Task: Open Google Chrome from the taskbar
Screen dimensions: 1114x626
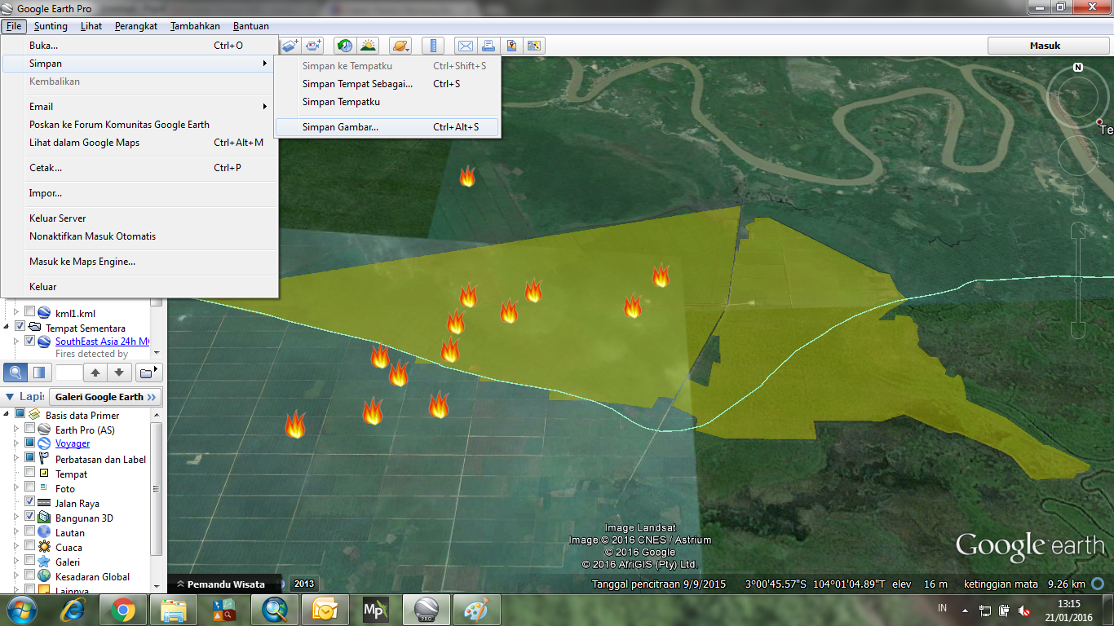Action: click(123, 610)
